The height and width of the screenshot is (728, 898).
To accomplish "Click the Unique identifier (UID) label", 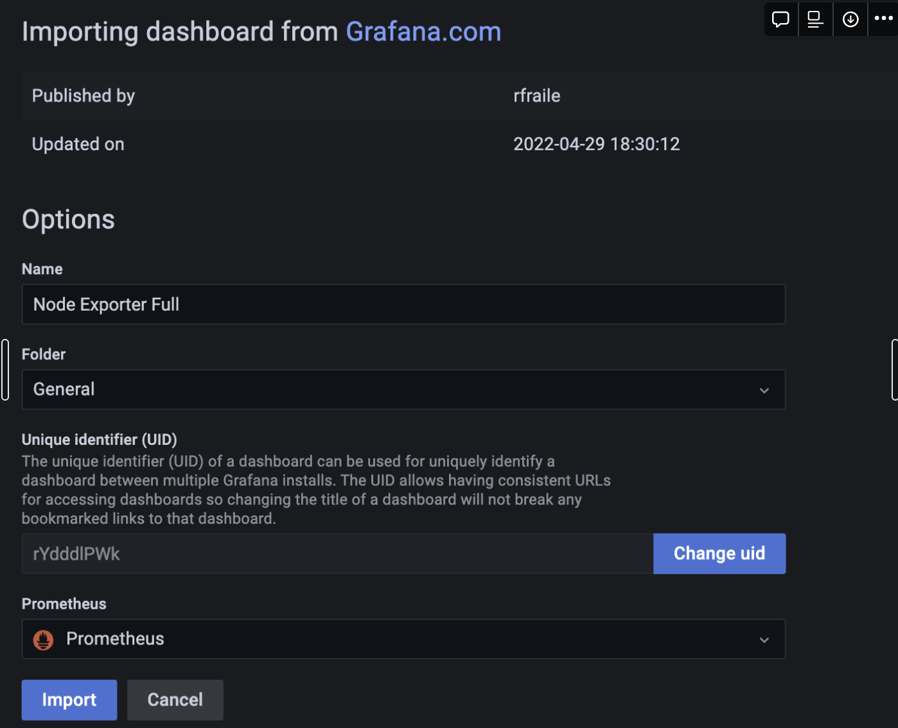I will point(100,440).
